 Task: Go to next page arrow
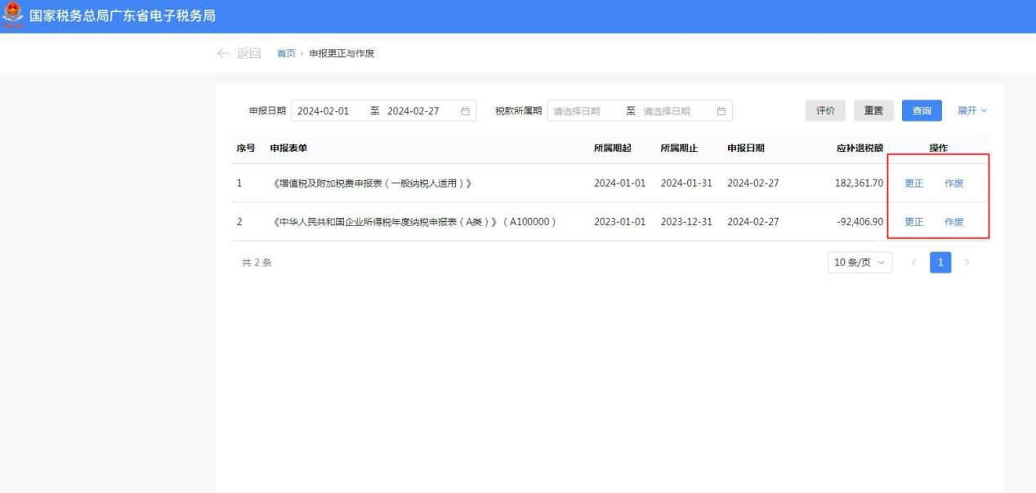pyautogui.click(x=968, y=263)
